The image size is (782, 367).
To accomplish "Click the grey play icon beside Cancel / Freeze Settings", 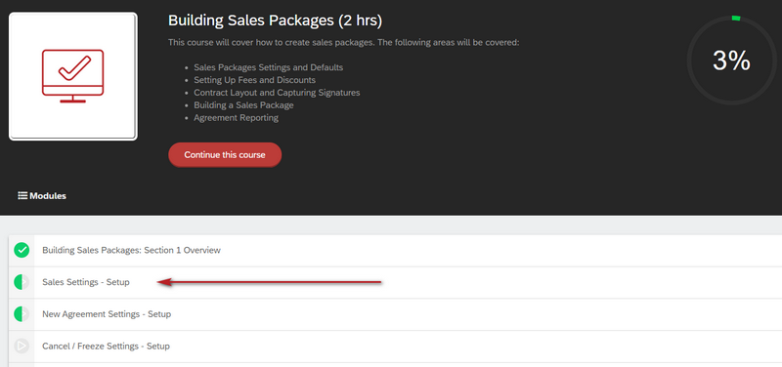I will (x=22, y=346).
